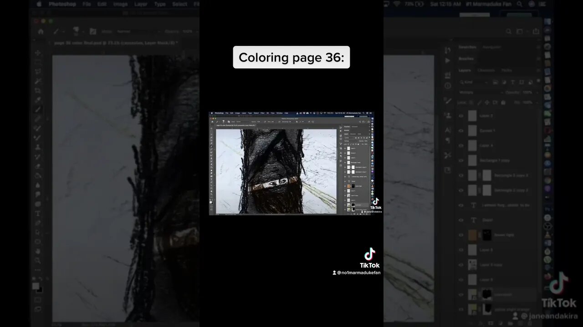583x327 pixels.
Task: Open the Window menu in the small centered screenshot
Action: [279, 113]
